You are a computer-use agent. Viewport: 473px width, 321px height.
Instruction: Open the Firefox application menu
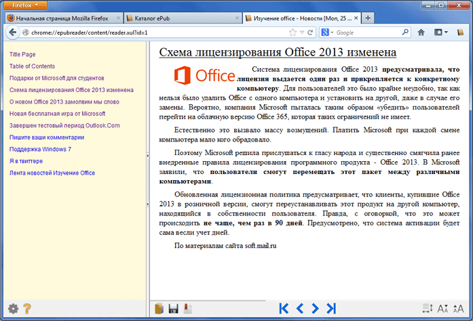click(x=25, y=5)
